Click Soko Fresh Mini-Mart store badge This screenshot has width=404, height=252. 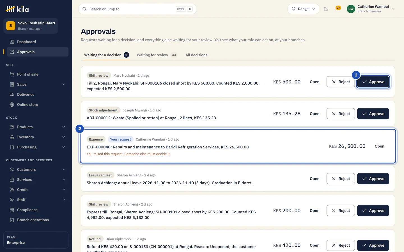pos(31,26)
